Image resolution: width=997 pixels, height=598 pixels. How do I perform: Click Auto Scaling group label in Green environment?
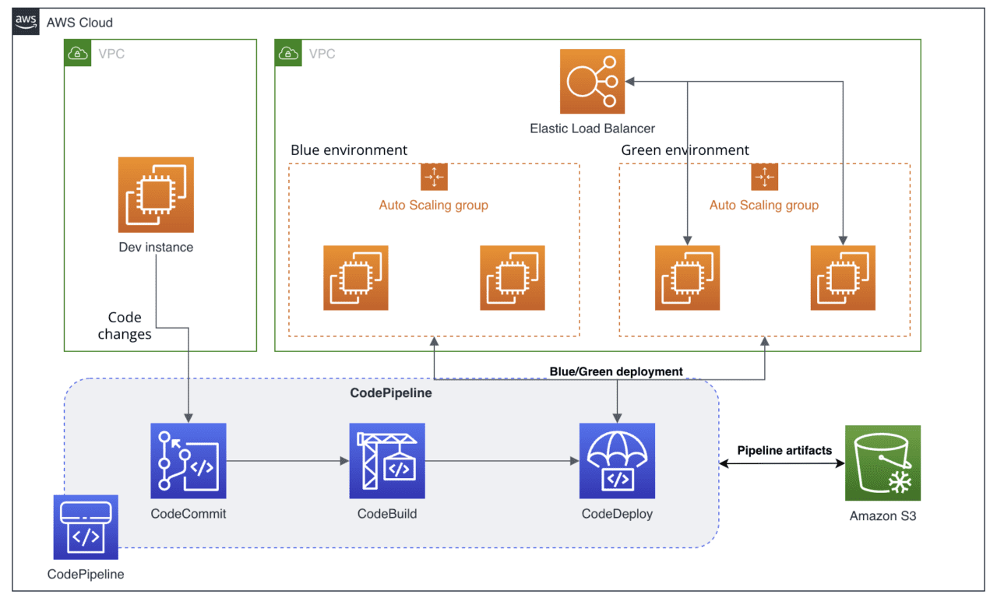[764, 206]
